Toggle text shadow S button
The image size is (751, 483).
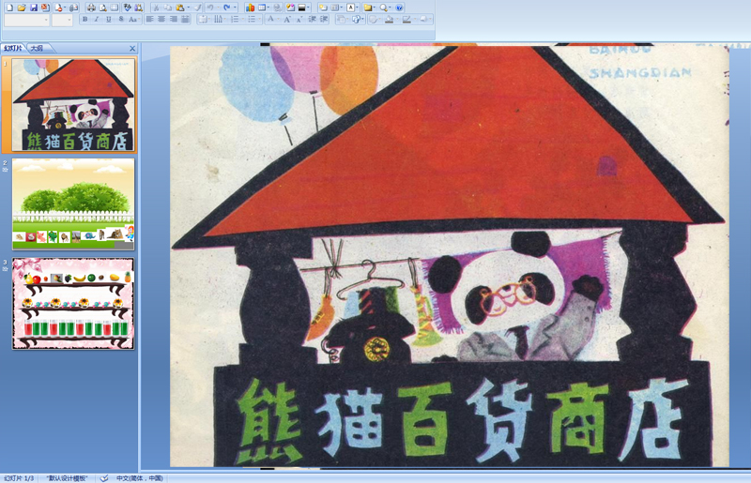[x=121, y=19]
